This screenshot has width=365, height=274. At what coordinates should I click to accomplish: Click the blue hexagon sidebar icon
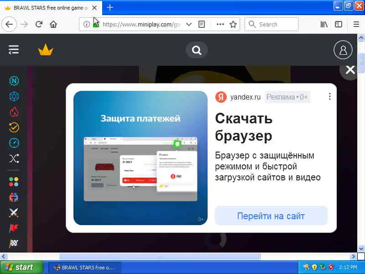pyautogui.click(x=14, y=96)
